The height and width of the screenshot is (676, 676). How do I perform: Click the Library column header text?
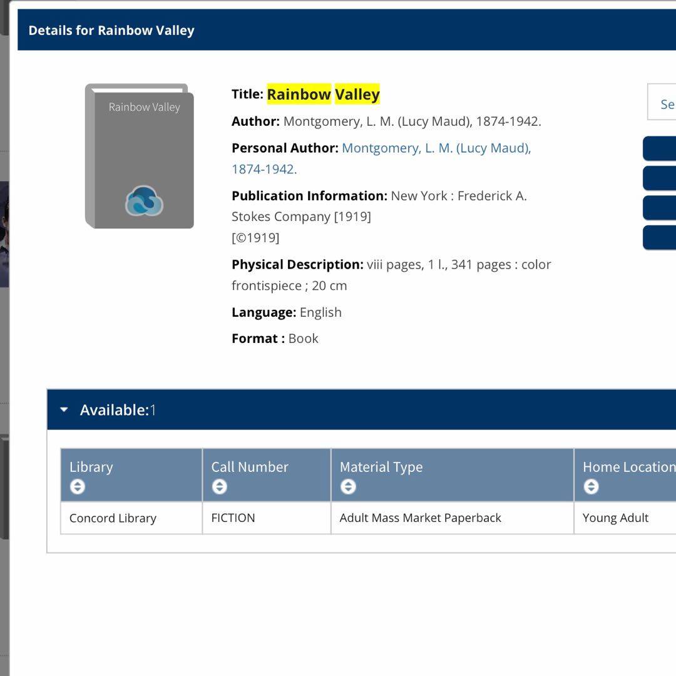pos(91,467)
